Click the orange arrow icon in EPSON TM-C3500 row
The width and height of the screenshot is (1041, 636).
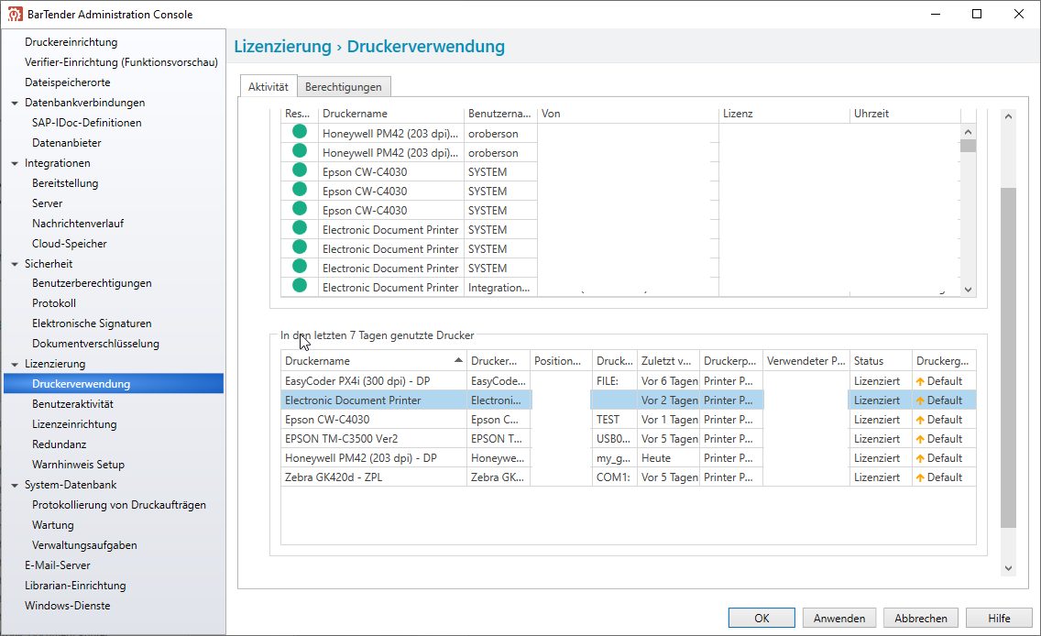[920, 440]
